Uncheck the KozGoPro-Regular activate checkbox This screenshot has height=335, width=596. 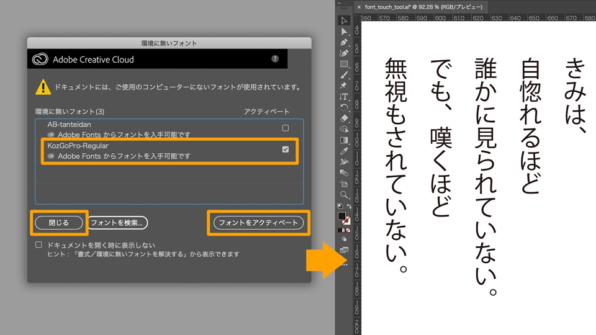point(286,150)
